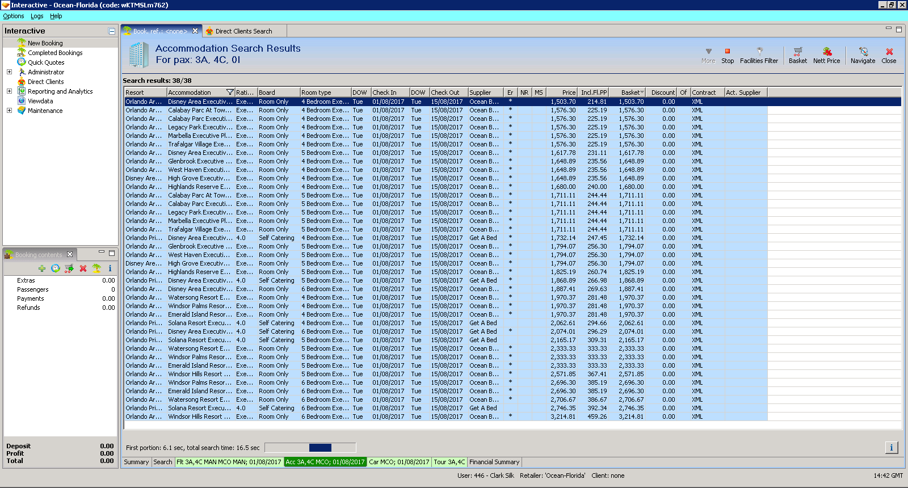Click info button at bottom right of results
This screenshot has height=488, width=908.
891,448
